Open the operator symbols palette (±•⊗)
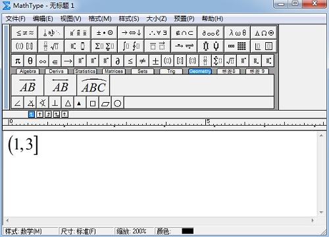 105,33
